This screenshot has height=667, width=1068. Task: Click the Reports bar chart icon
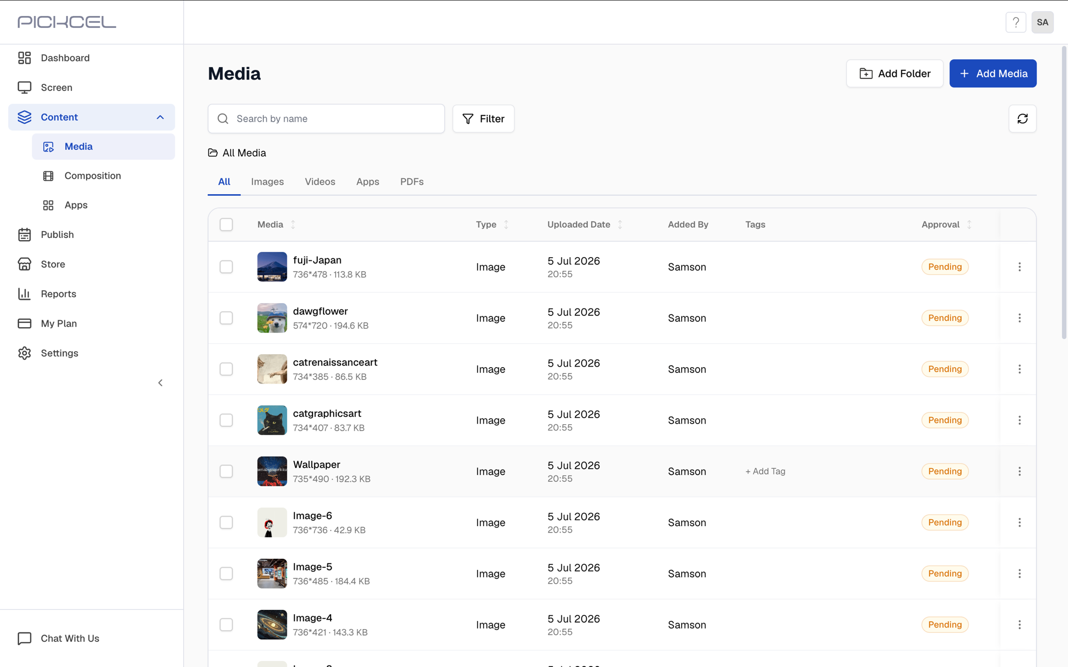pyautogui.click(x=25, y=294)
